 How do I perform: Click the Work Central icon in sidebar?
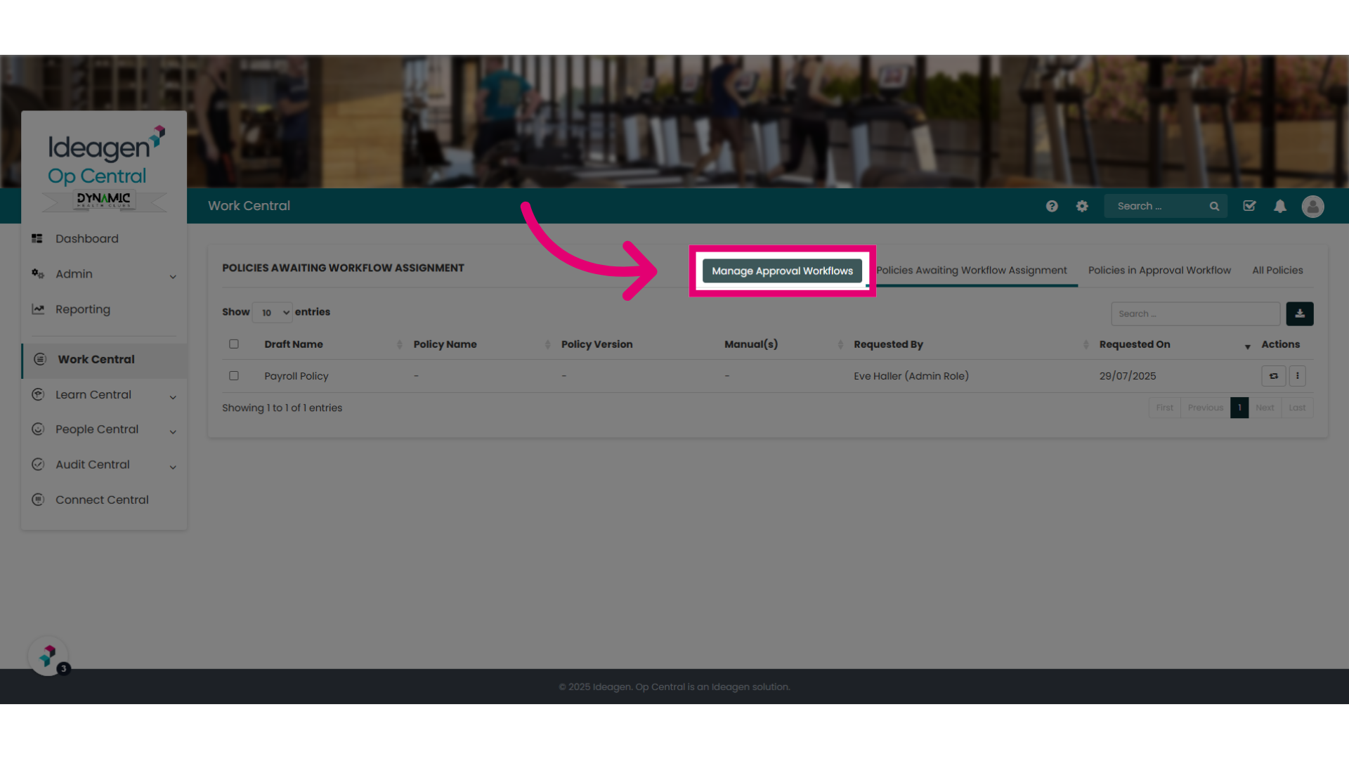(40, 359)
